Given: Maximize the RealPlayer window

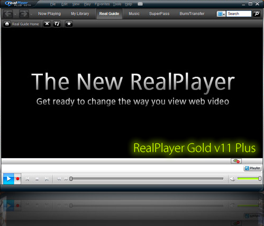Looking at the screenshot, I should (250, 4).
